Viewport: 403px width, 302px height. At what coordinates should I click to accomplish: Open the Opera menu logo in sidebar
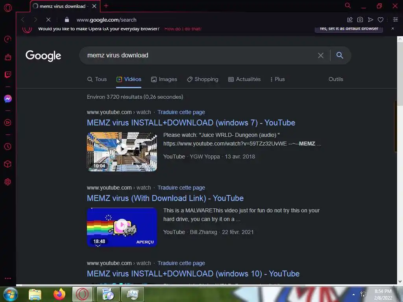click(8, 8)
